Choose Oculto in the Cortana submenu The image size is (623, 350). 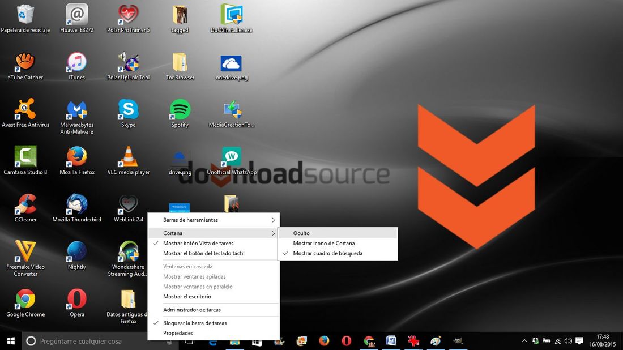click(338, 233)
